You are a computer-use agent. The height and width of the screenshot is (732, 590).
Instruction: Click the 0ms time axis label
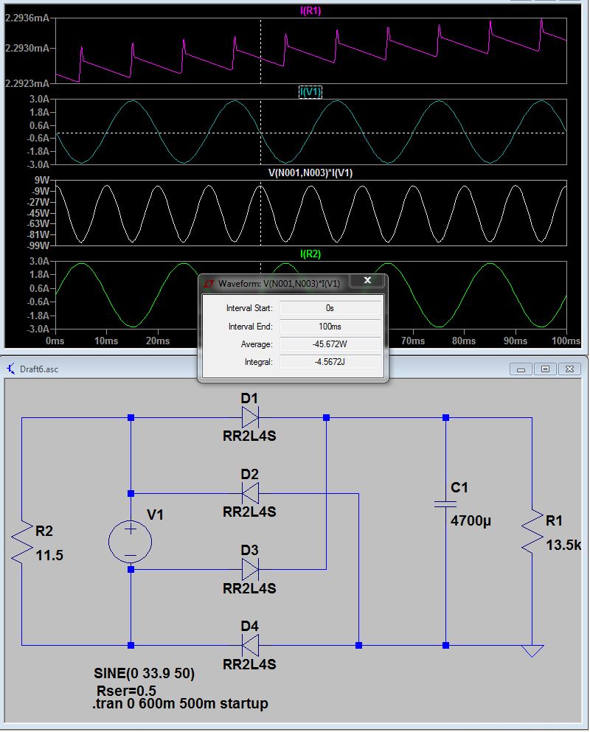(x=55, y=341)
